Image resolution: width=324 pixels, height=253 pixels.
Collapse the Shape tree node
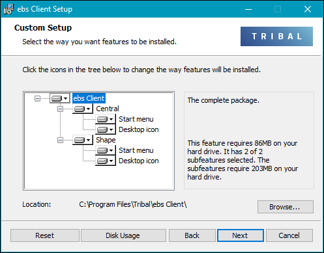[x=60, y=140]
